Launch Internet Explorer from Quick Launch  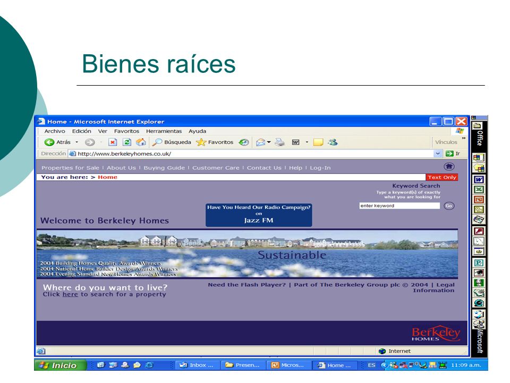[149, 365]
